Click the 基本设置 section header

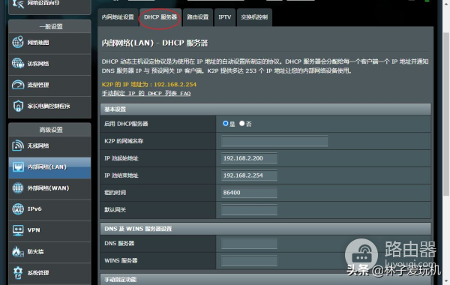coord(265,109)
